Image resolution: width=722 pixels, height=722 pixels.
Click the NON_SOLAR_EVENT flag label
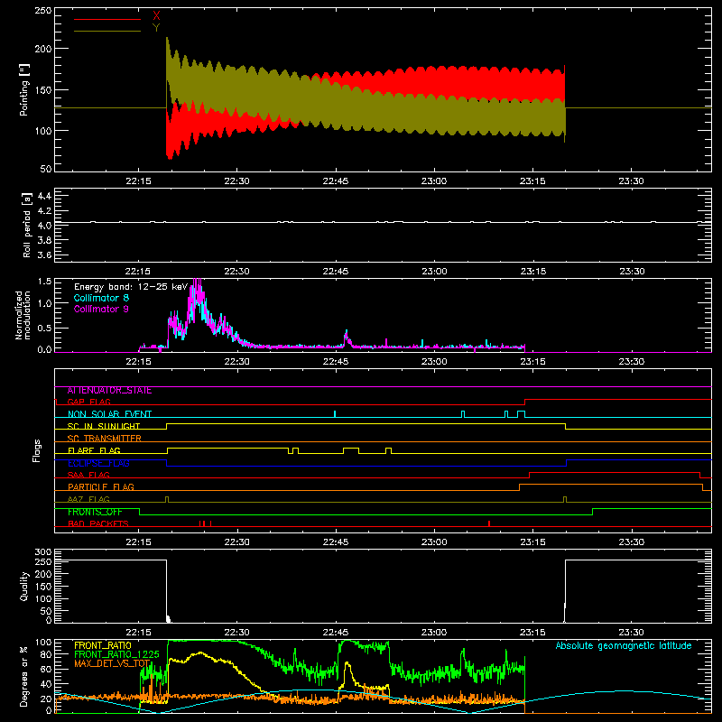(x=109, y=414)
